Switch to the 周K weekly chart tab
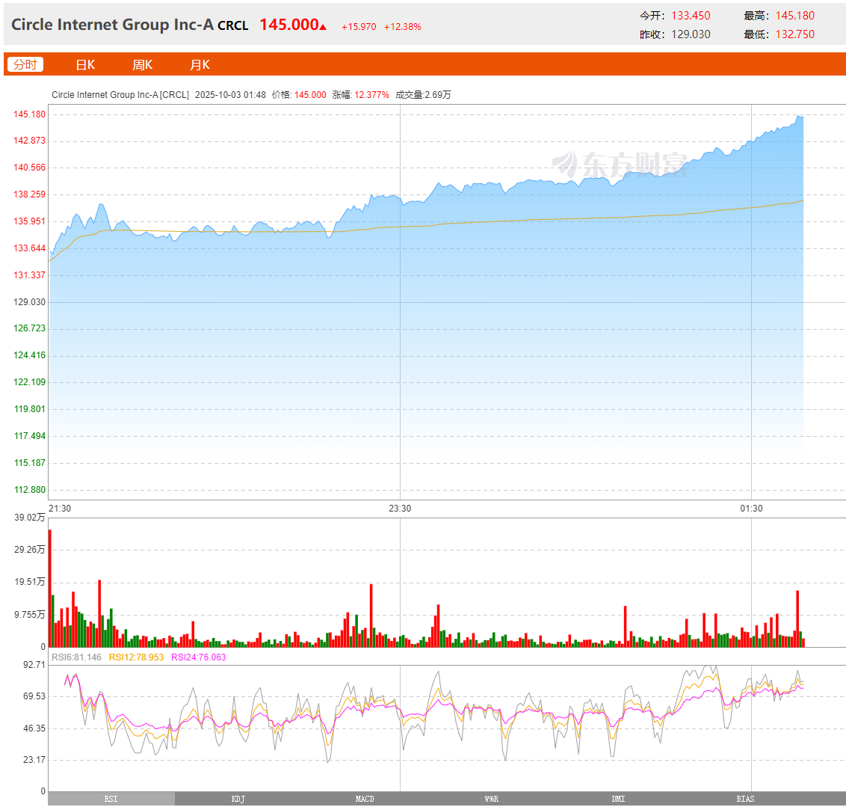Image resolution: width=846 pixels, height=810 pixels. tap(143, 65)
